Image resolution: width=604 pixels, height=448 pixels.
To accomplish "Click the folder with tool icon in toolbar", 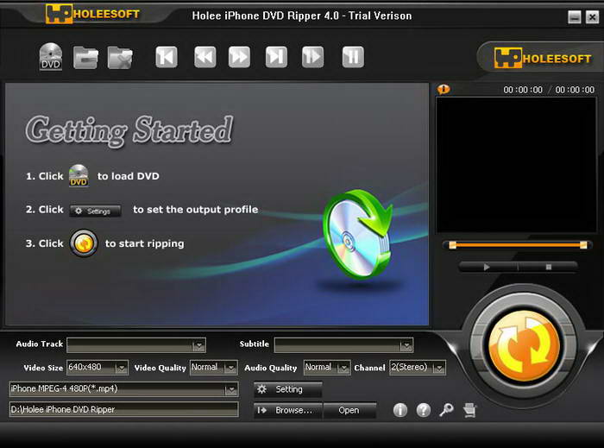I will [120, 57].
